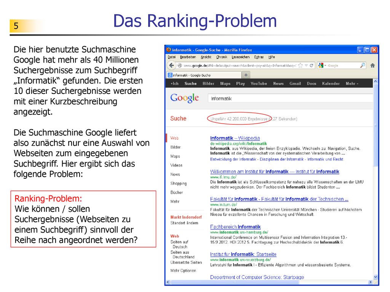The image size is (390, 292).
Task: Click the horizontal scrollbar right arrow
Action: 370,282
